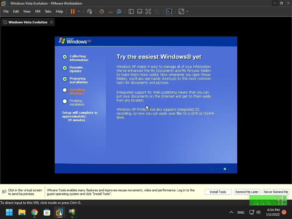Viewport: 292px width, 219px height.
Task: Click "Try the easiest Windows® yet" heading
Action: pyautogui.click(x=159, y=57)
